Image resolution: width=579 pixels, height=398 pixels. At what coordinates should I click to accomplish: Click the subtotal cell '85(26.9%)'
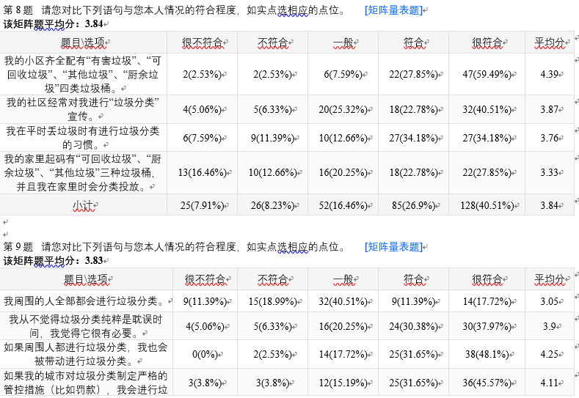point(413,205)
